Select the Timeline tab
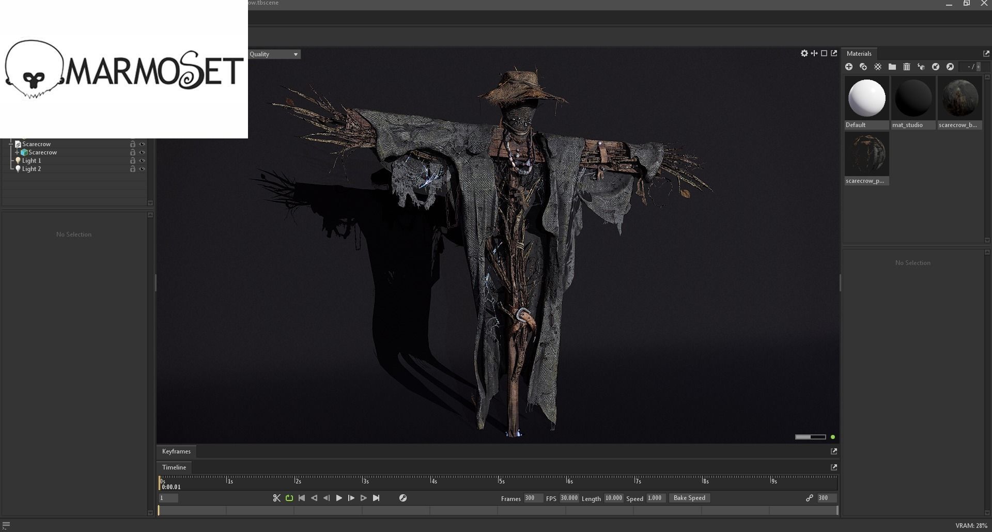 point(174,467)
